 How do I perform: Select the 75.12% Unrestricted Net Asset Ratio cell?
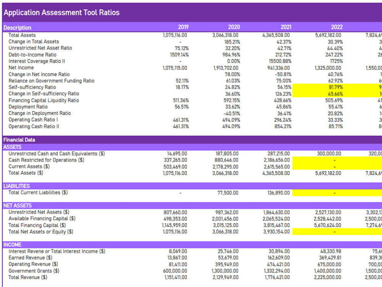pyautogui.click(x=182, y=48)
